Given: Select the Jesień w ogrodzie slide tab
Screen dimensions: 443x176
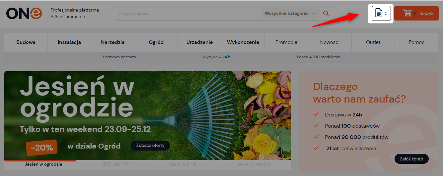Looking at the screenshot, I should [43, 164].
